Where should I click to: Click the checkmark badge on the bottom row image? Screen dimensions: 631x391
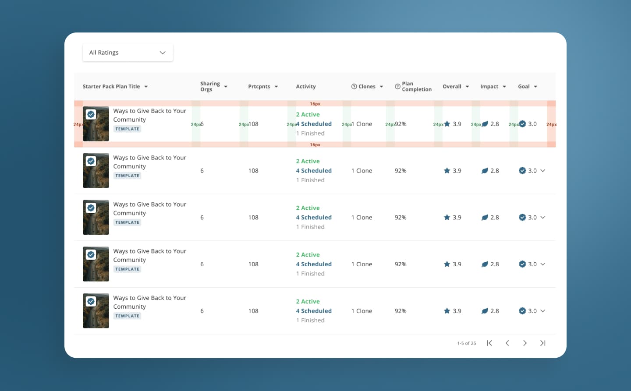pos(91,301)
